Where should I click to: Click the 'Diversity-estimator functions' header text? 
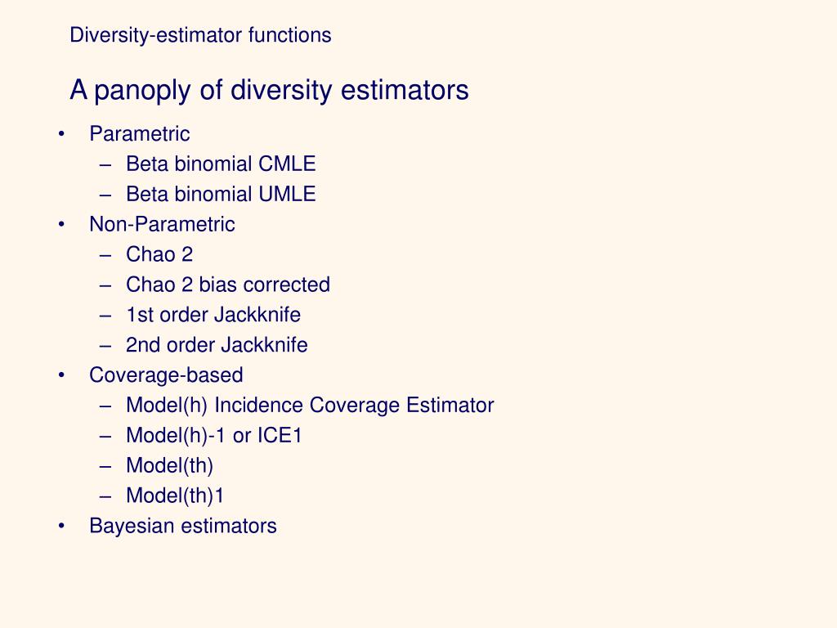coord(200,35)
